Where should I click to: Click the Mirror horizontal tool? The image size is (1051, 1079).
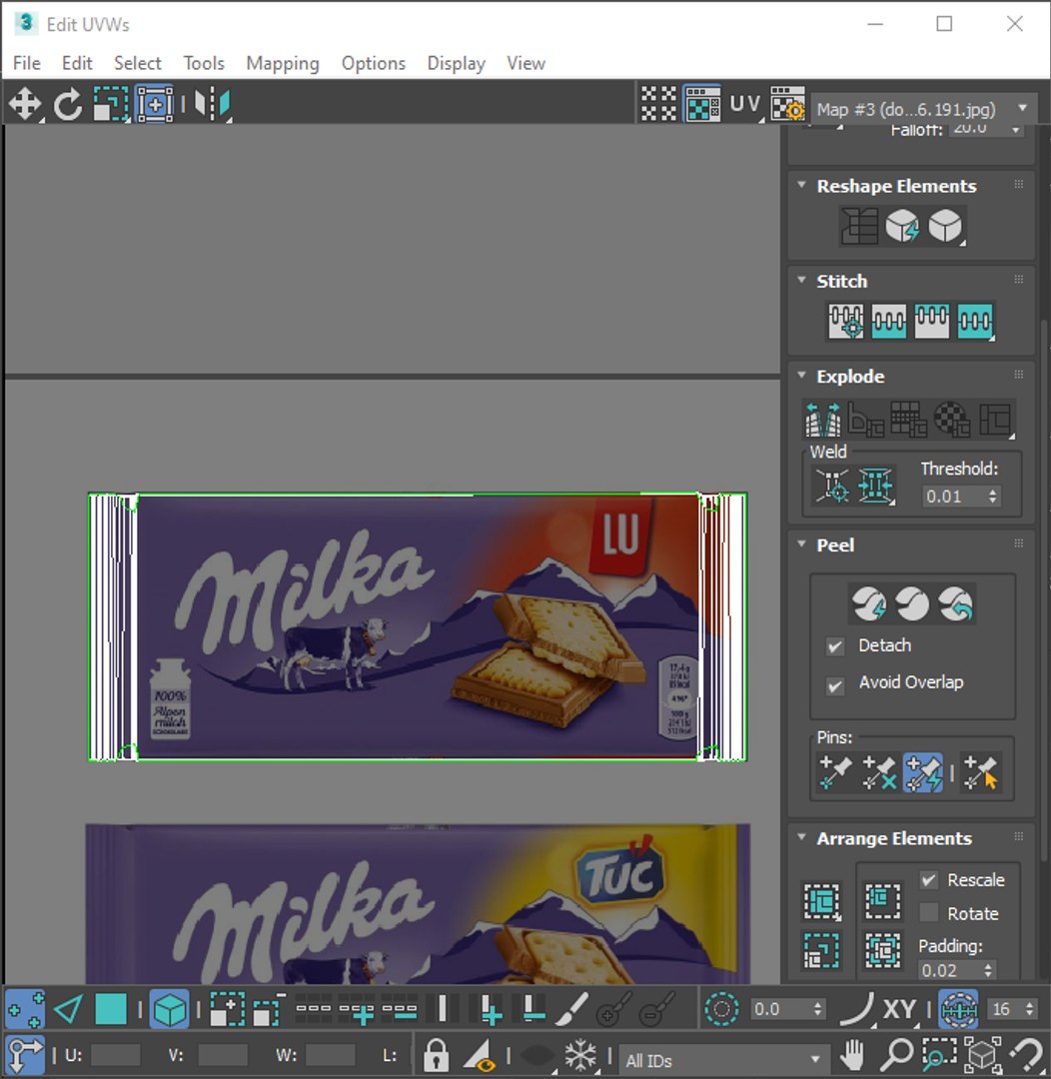click(x=212, y=105)
